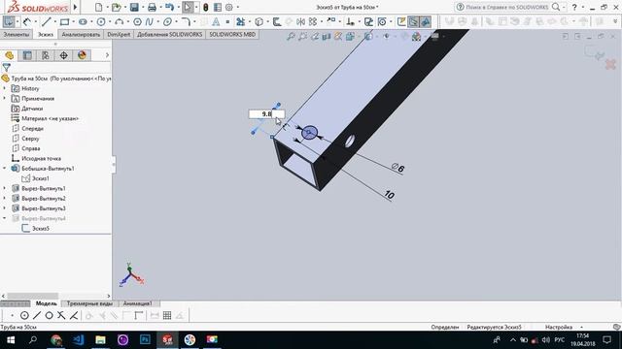Click the Rebuild traffic light icon
The width and height of the screenshot is (622, 349).
pyautogui.click(x=205, y=7)
